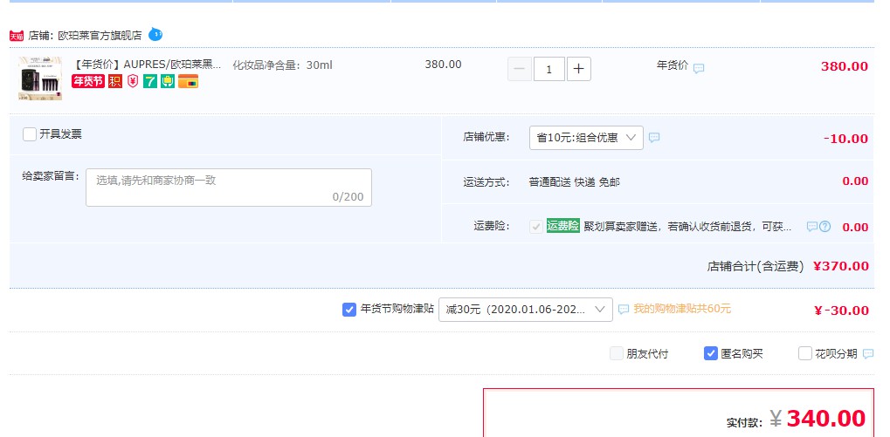Click the quantity field showing 1
This screenshot has height=437, width=890.
(x=548, y=69)
